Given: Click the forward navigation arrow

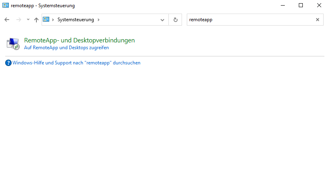Looking at the screenshot, I should click(19, 20).
